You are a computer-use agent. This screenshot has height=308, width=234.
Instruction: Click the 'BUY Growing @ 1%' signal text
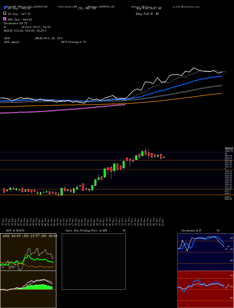coord(73,42)
